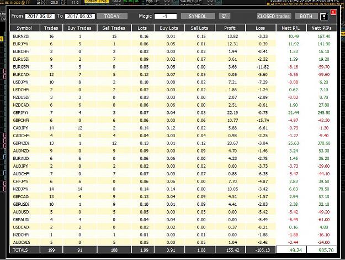Screen dimensions: 345x260
Task: Click the Nett PIPs column header
Action: point(321,28)
